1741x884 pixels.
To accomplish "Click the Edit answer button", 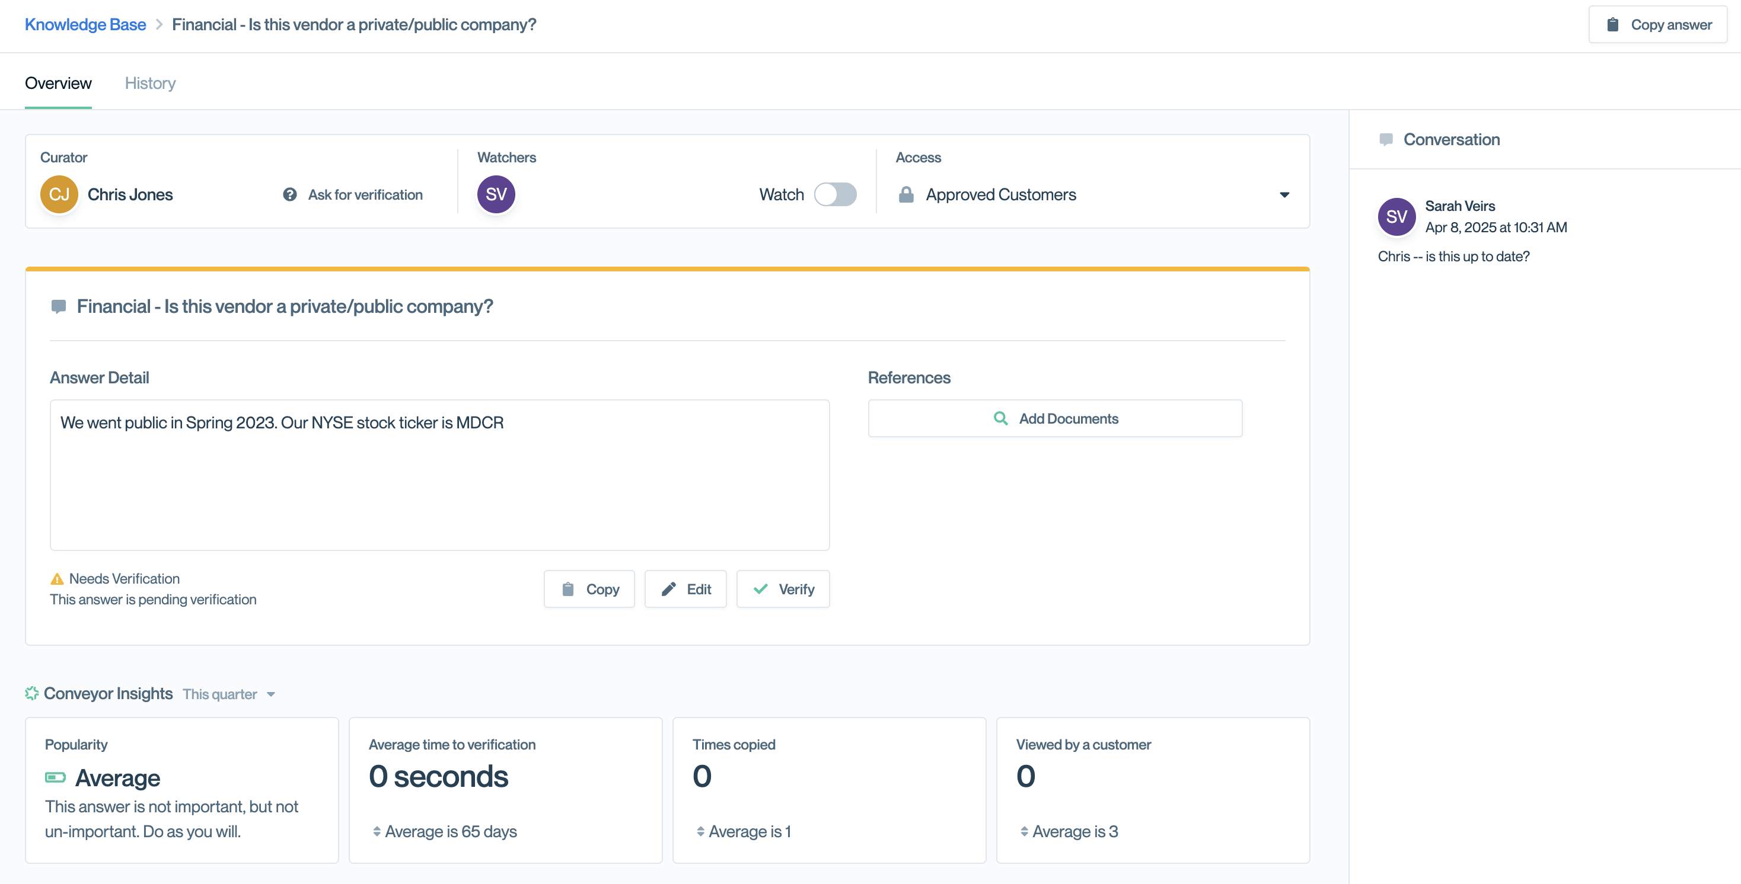I will tap(685, 589).
